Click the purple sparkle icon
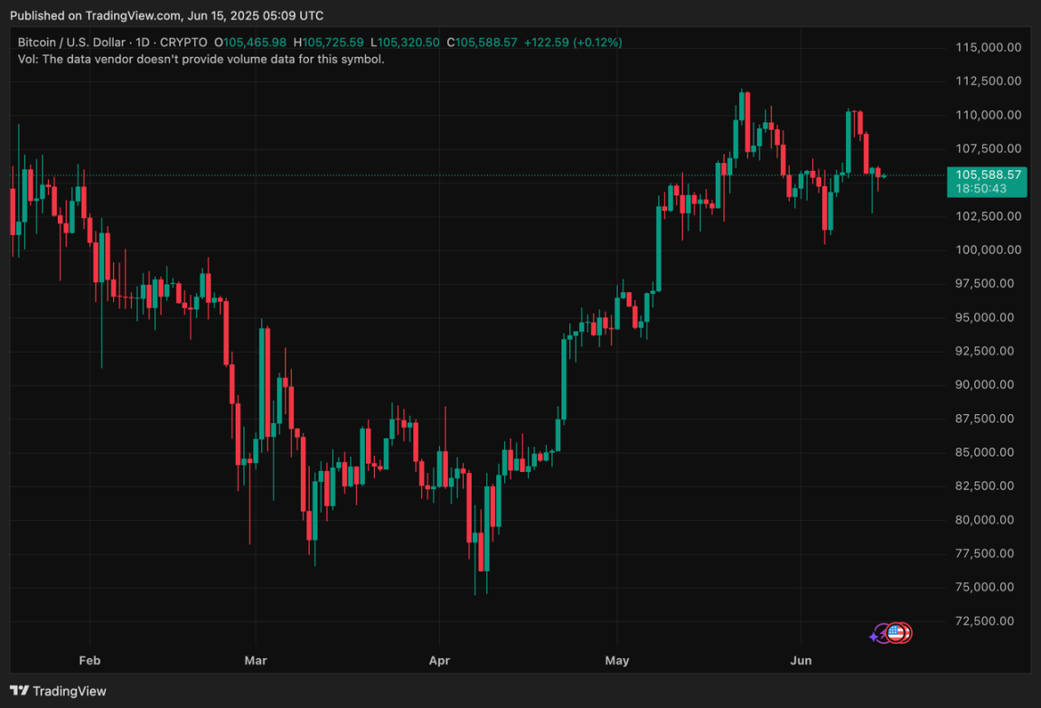 point(873,637)
